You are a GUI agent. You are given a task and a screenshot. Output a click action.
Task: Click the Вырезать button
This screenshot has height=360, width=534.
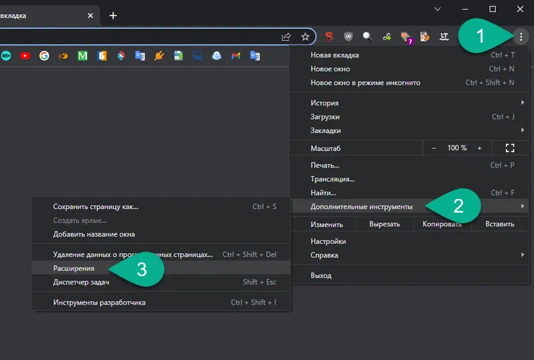pyautogui.click(x=384, y=224)
